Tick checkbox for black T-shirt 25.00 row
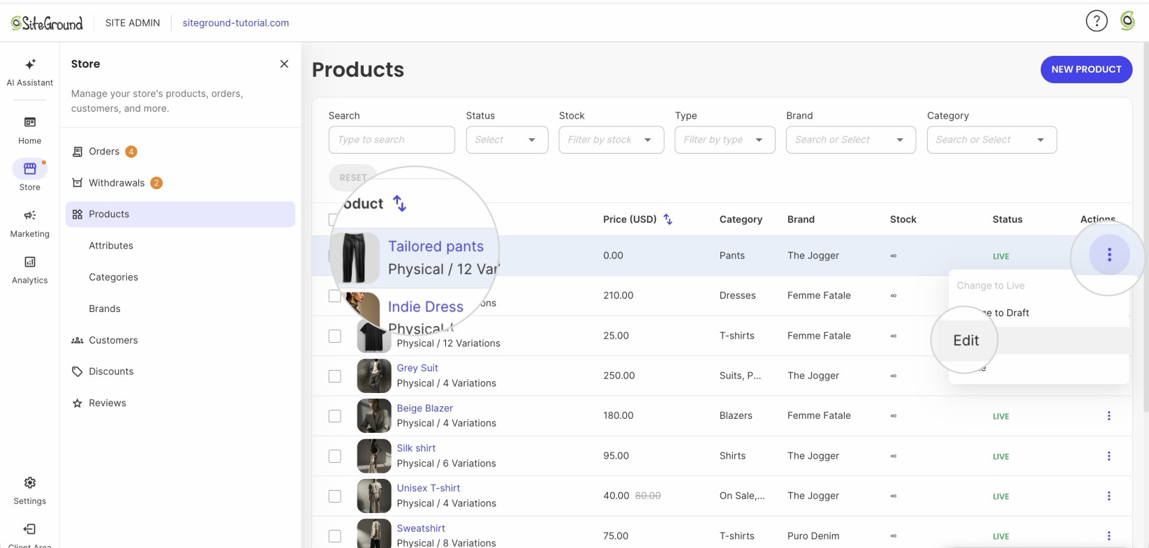The image size is (1149, 548). point(335,336)
